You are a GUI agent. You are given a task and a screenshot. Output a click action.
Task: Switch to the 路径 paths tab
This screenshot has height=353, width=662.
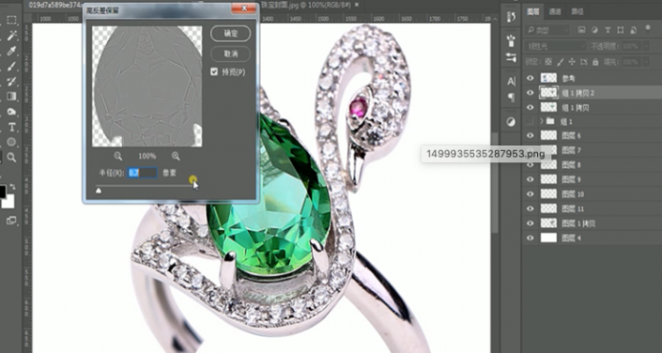click(x=577, y=11)
